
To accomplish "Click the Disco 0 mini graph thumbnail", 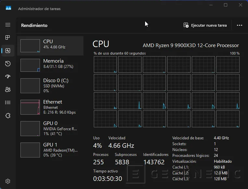I will coord(30,85).
